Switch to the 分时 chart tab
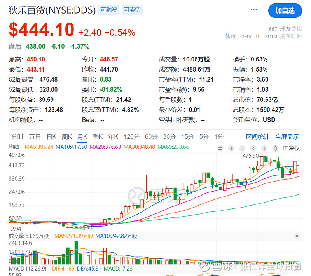Viewport: 311px width, 276px height. (x=17, y=136)
